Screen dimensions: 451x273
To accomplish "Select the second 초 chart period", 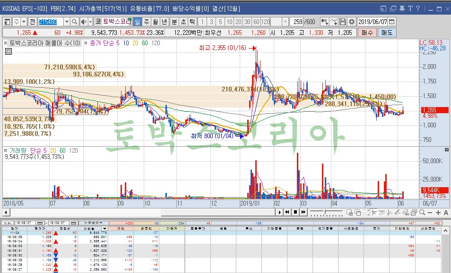I will pos(183,22).
